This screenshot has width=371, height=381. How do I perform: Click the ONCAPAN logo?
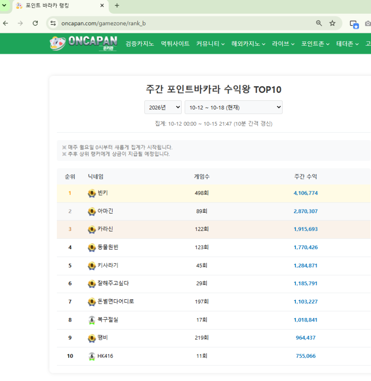click(84, 43)
